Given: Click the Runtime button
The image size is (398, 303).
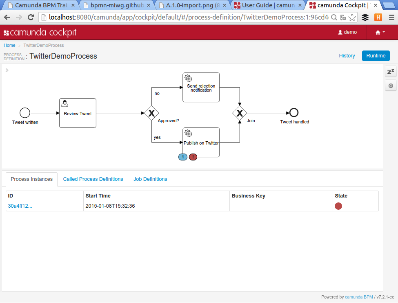Looking at the screenshot, I should click(376, 56).
